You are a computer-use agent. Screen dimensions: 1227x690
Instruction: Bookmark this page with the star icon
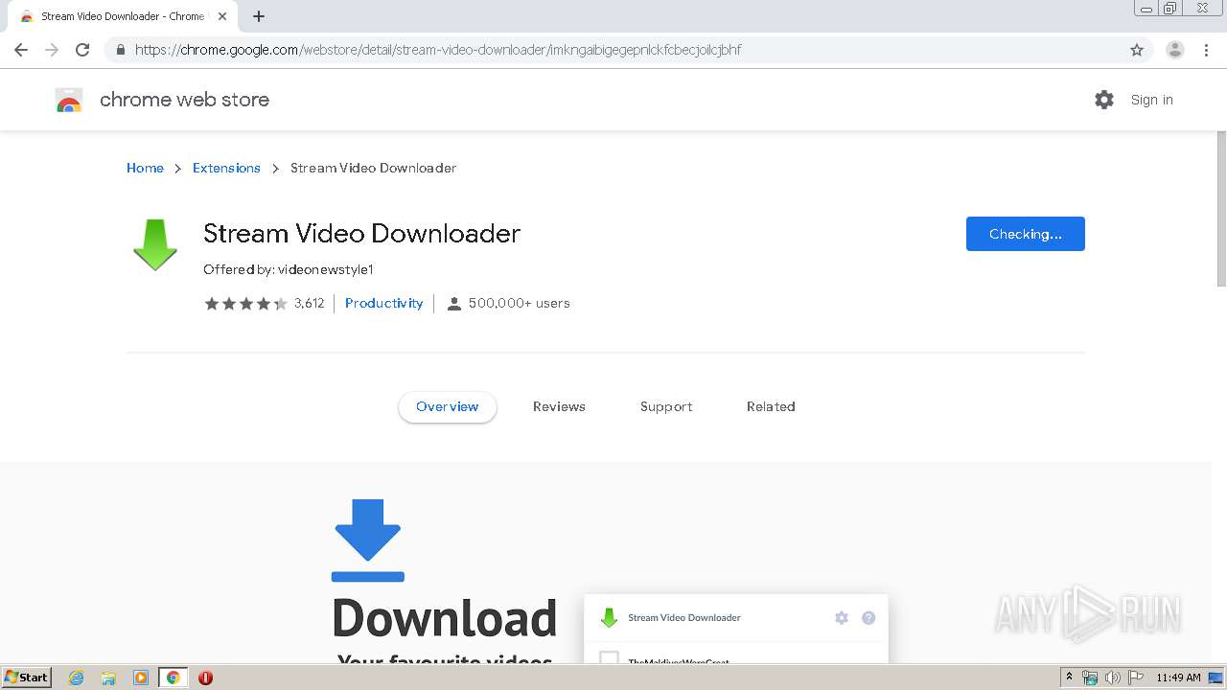pyautogui.click(x=1137, y=50)
